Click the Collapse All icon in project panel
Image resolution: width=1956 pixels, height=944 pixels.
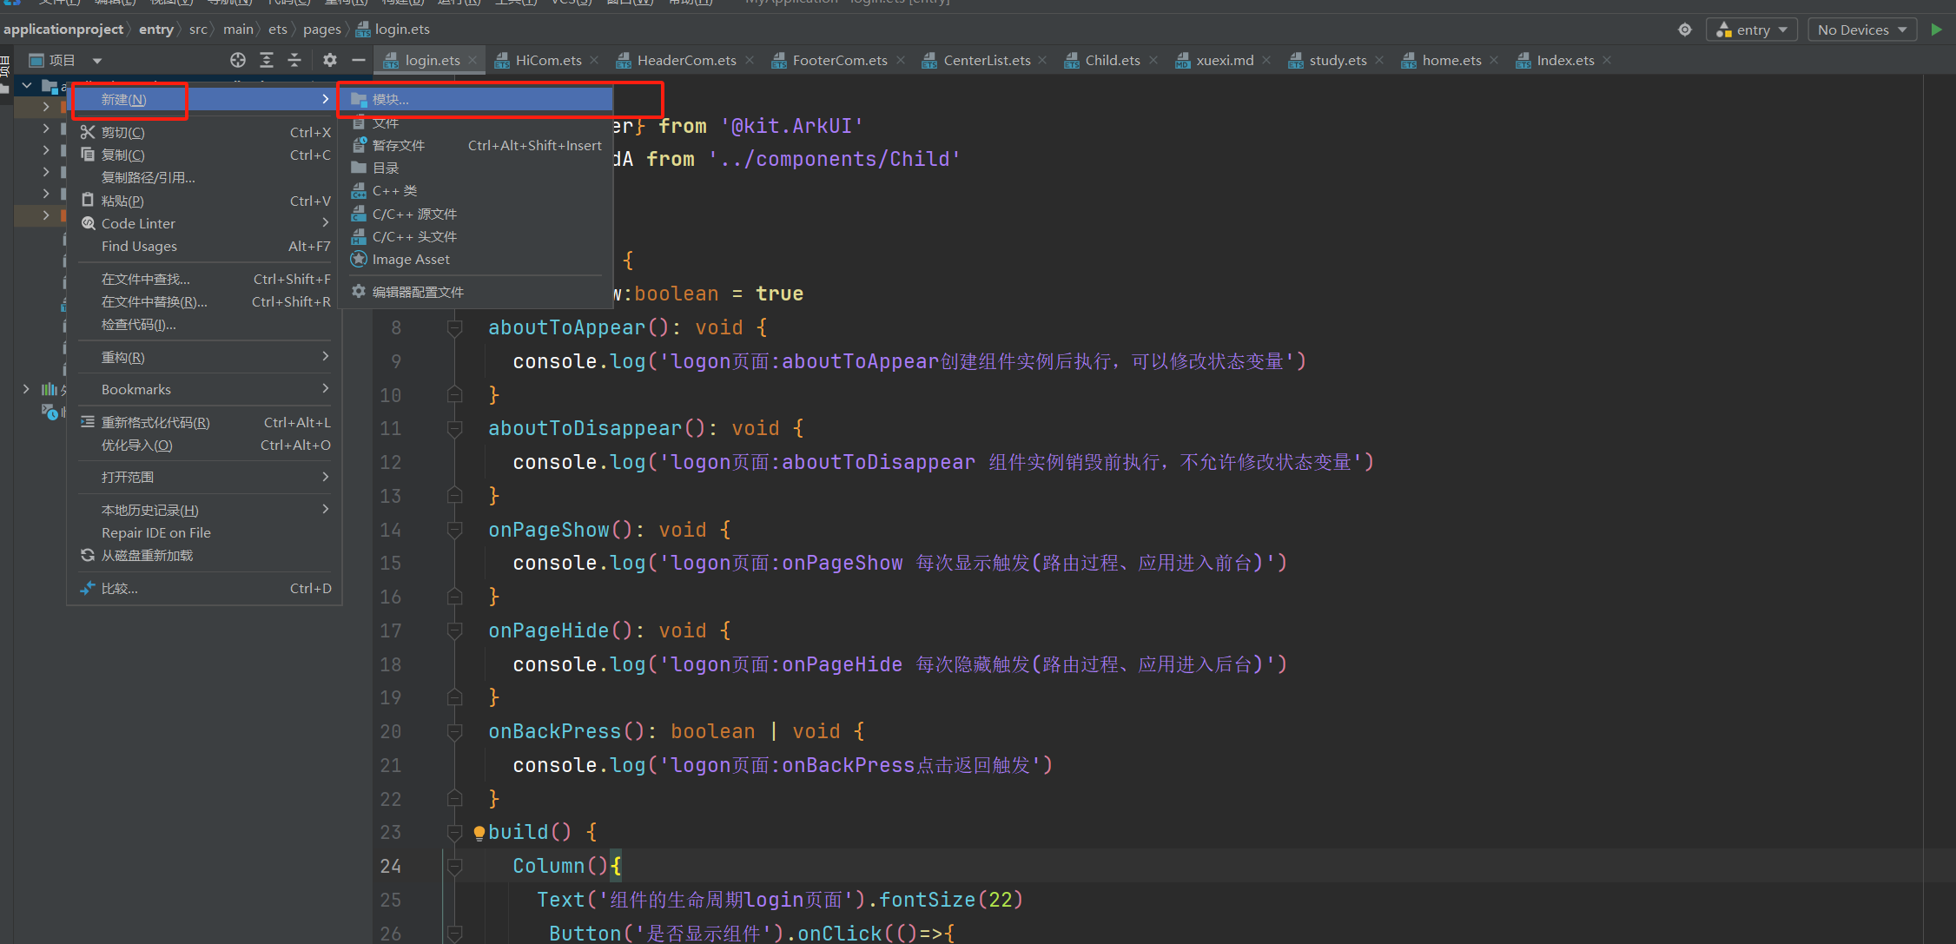click(x=294, y=60)
